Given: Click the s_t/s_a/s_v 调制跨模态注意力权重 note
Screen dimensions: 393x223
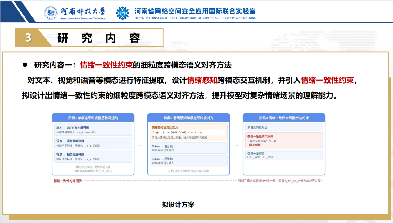Looking at the screenshot, I should [188, 171].
